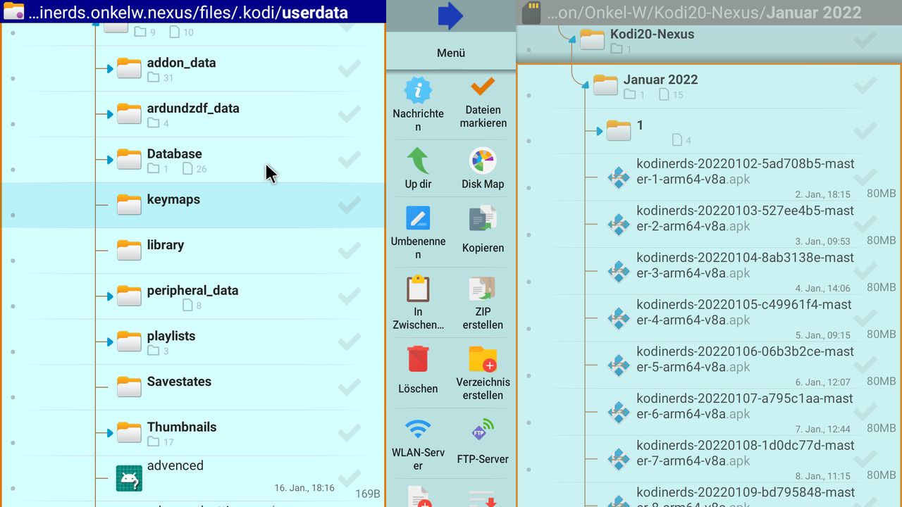
Task: Click the Kodi icon of kodinerds-20220102 apk
Action: point(619,178)
